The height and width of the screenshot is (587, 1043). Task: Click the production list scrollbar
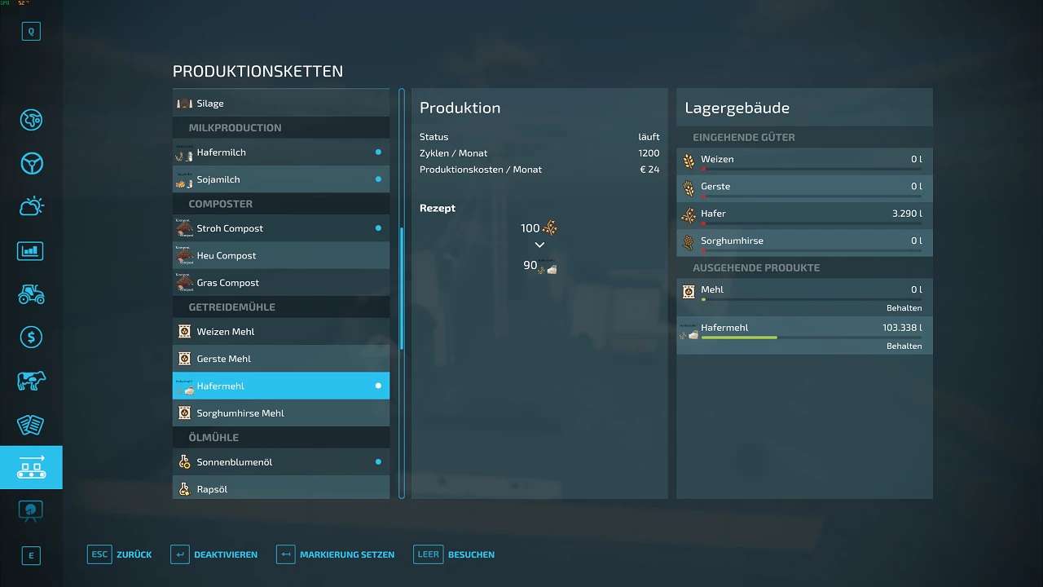(x=402, y=285)
